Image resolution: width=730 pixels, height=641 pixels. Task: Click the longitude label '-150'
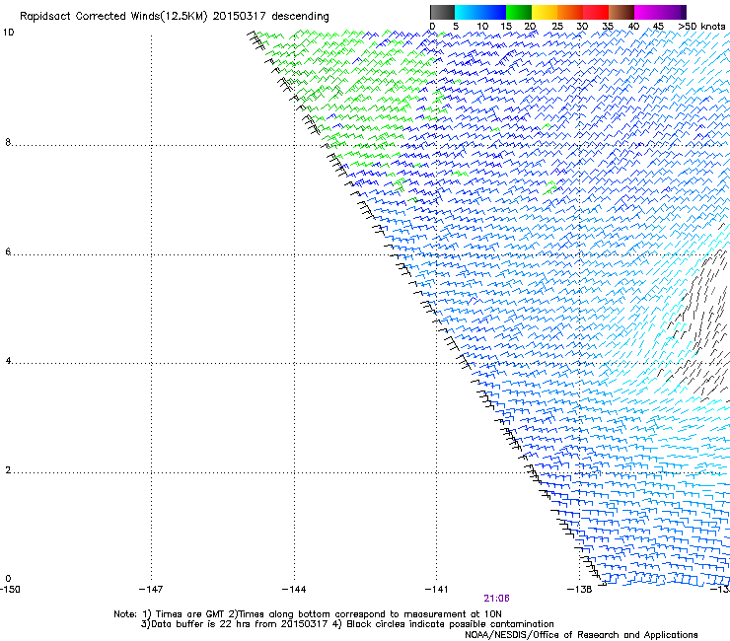(x=10, y=590)
